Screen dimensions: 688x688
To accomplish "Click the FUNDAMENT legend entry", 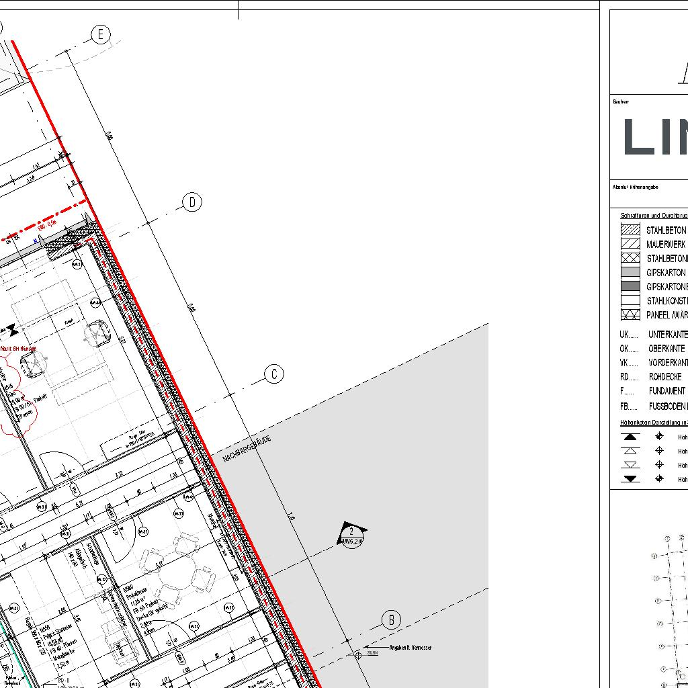I will tap(666, 391).
